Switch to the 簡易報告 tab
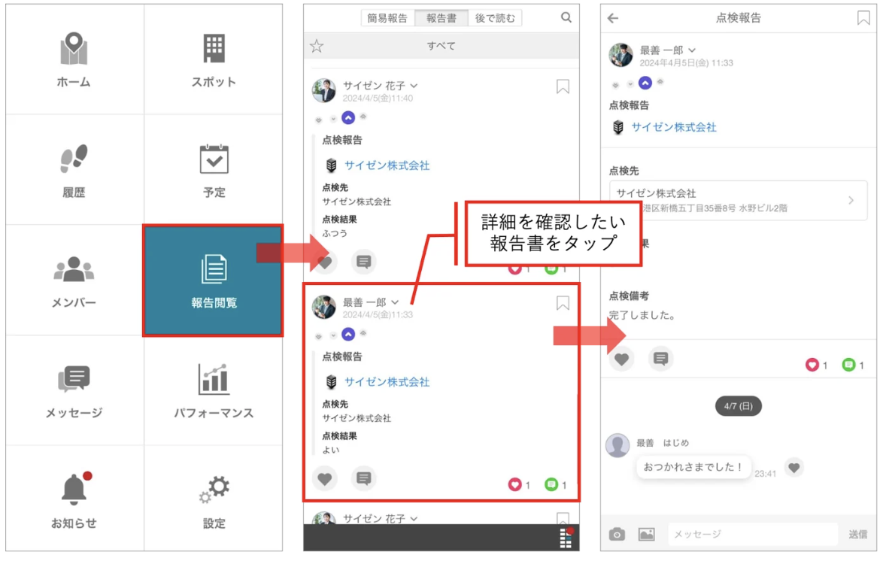Viewport: 886px width, 561px height. (387, 18)
